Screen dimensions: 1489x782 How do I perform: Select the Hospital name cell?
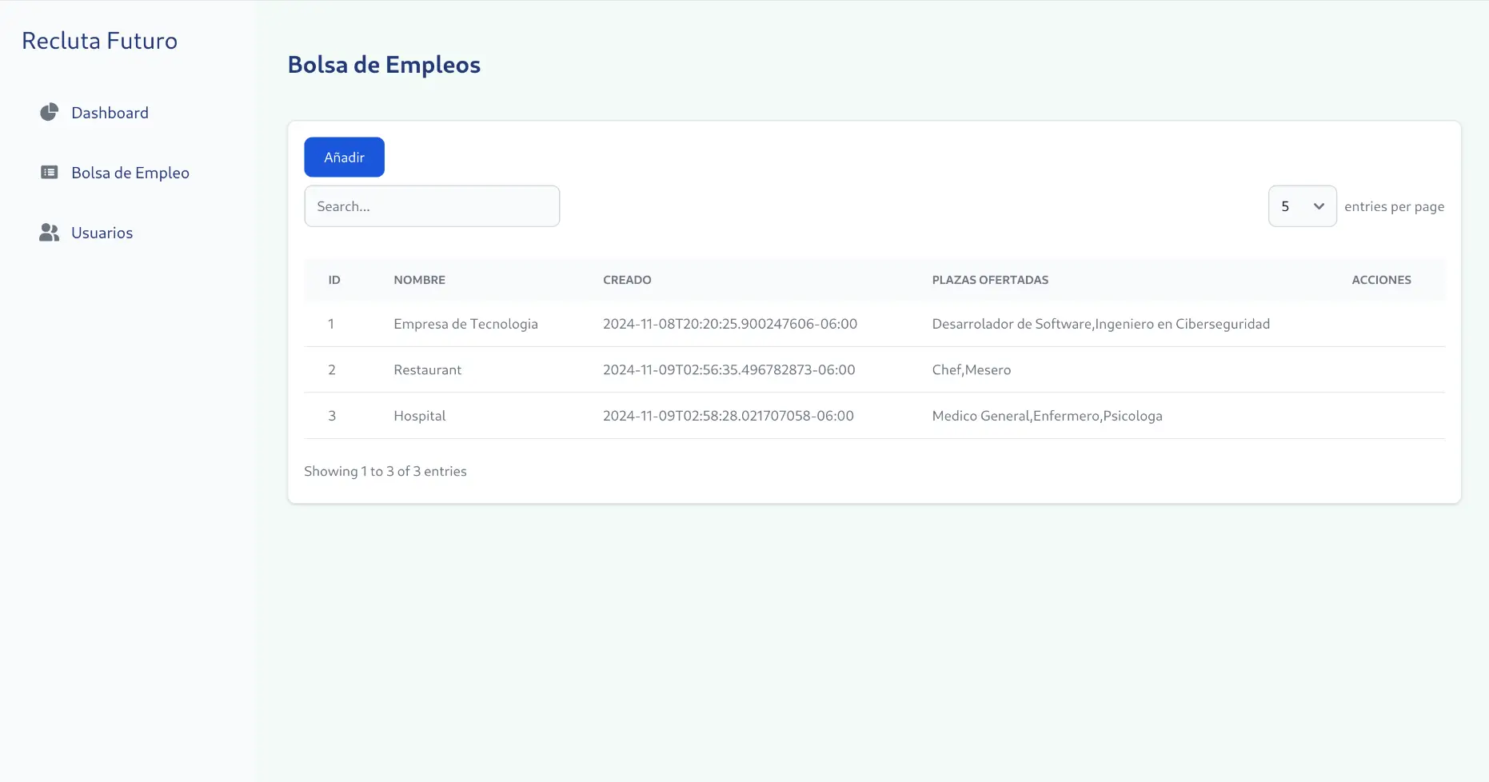point(419,416)
